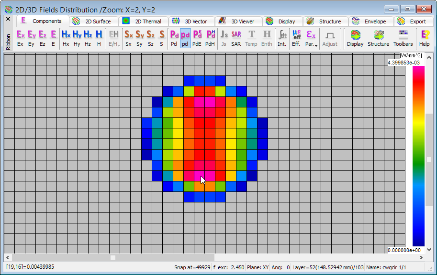Toggle the Pd dissipated power display
The width and height of the screenshot is (437, 275).
click(174, 38)
